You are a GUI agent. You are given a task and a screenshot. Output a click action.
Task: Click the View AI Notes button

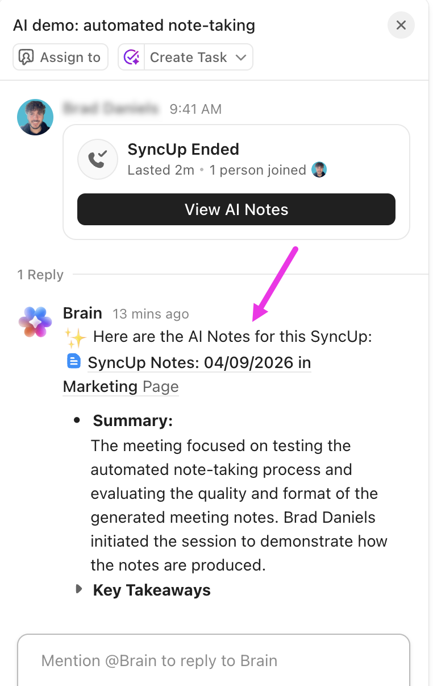[x=236, y=209]
